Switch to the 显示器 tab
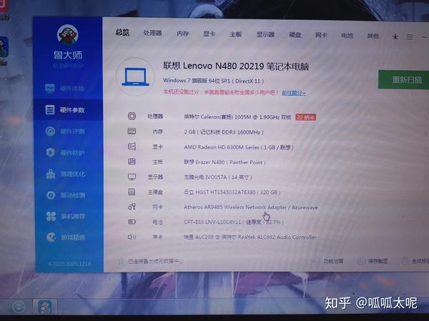 tap(265, 34)
